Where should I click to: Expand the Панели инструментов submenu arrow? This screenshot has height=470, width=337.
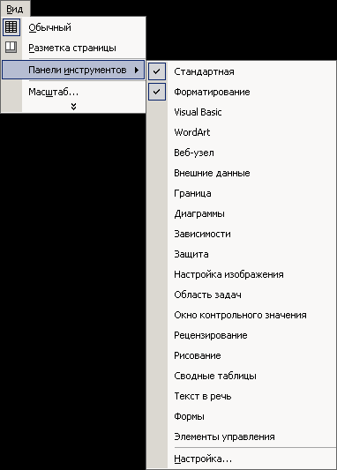click(137, 70)
